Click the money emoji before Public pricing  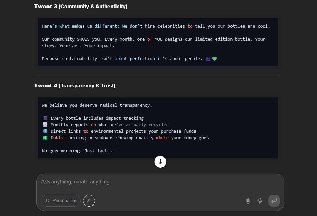pos(45,138)
